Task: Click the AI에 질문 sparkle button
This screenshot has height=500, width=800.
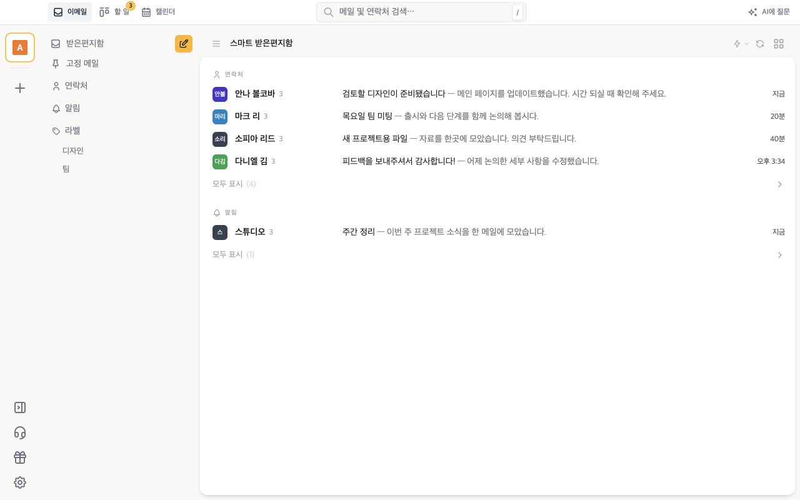Action: click(x=769, y=12)
